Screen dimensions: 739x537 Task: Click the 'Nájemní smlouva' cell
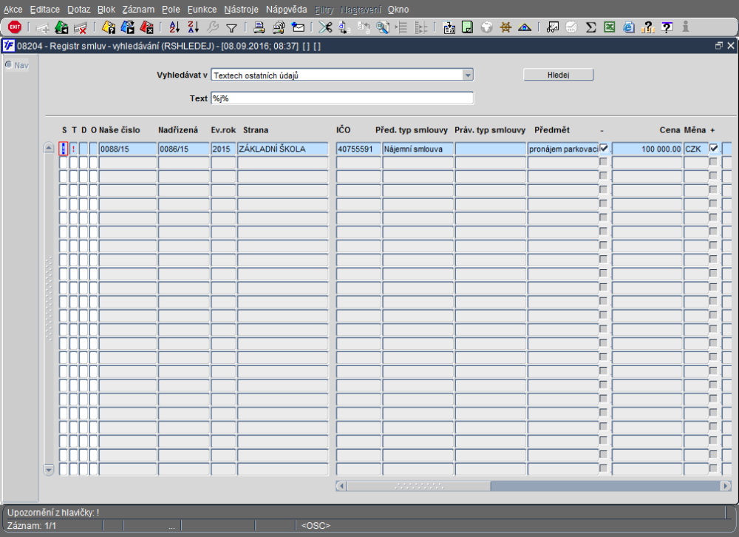point(418,149)
